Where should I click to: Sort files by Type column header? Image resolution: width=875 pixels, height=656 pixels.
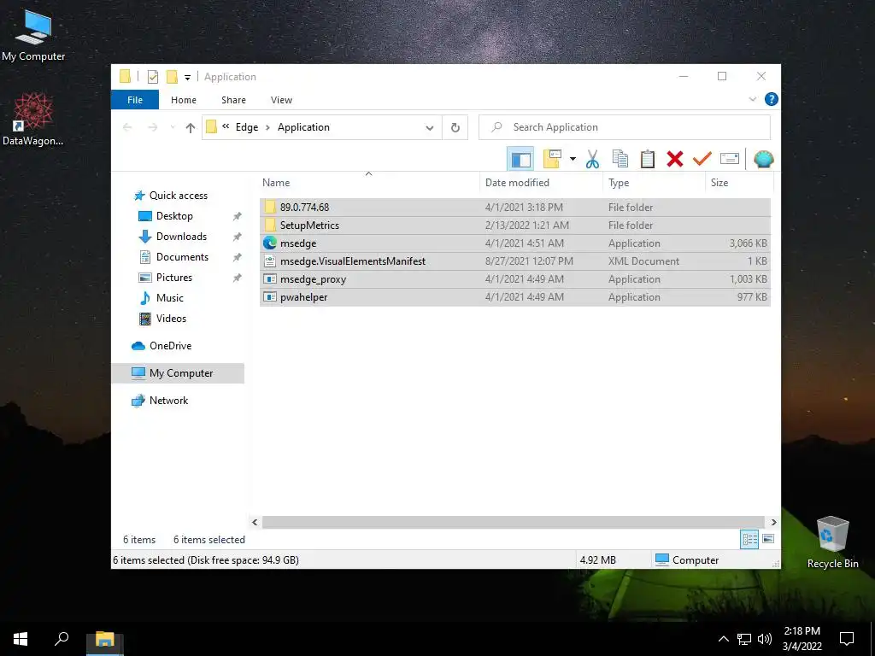[654, 183]
